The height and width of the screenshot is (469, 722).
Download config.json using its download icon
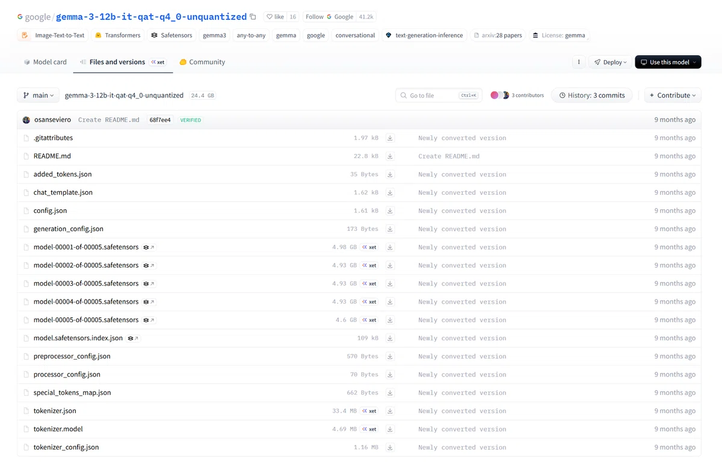[x=390, y=210]
